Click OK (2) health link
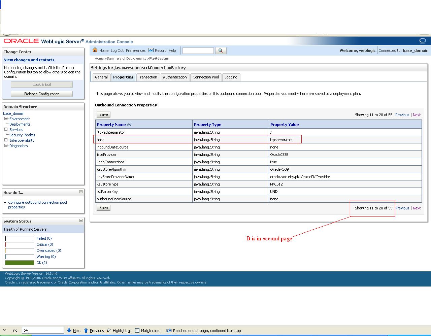 pos(41,263)
